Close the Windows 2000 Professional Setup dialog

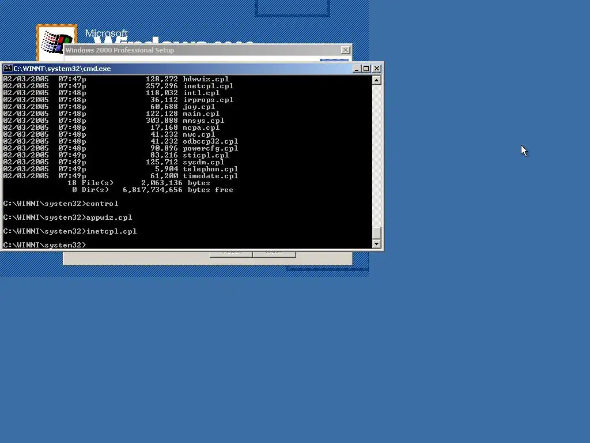click(x=346, y=50)
